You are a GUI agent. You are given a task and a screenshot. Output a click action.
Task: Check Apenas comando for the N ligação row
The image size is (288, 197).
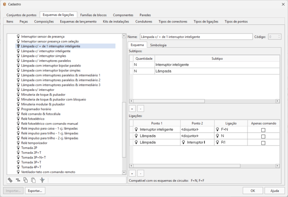[263, 136]
